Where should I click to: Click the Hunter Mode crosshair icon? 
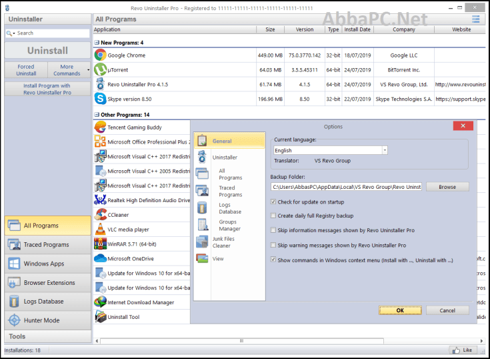14,320
